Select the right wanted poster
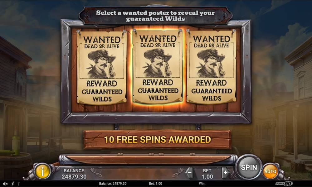 click(211, 67)
